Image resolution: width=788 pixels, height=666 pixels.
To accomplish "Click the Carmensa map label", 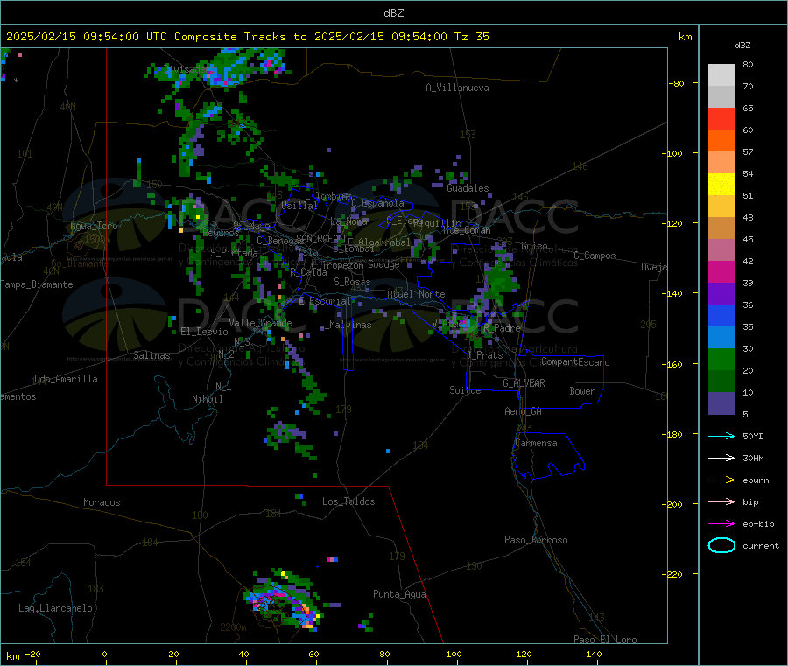I will (536, 443).
